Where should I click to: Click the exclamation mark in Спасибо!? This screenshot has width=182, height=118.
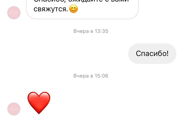167,53
